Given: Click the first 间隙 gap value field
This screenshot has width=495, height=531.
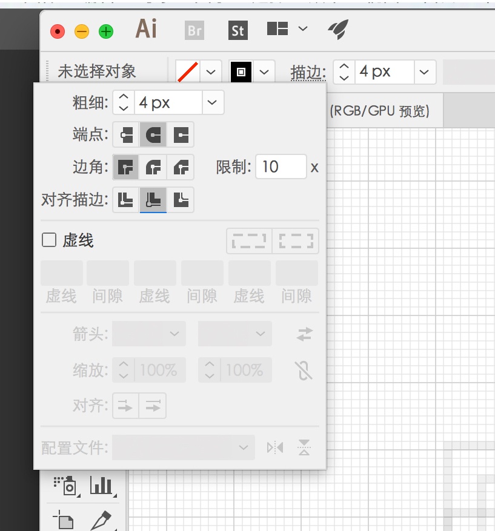Looking at the screenshot, I should click(108, 273).
